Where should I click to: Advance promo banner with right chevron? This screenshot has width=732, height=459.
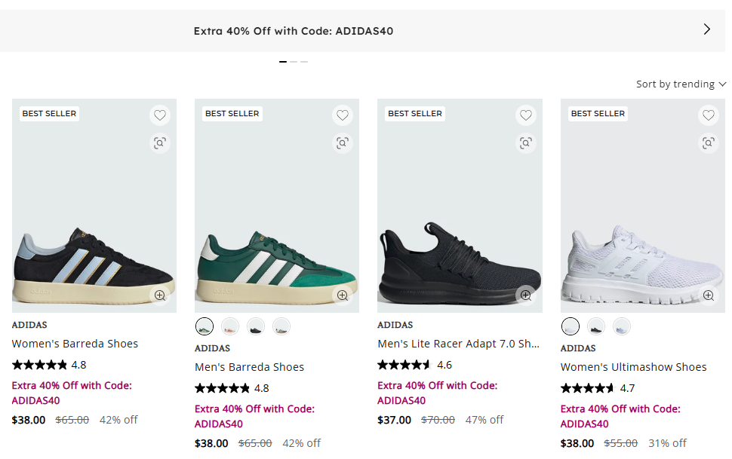tap(706, 29)
